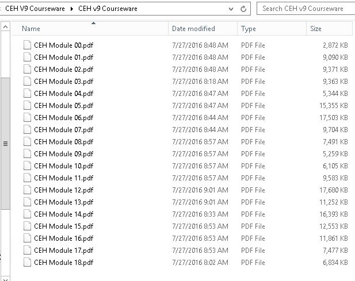355x281 pixels.
Task: Click the 9,704 KB size value
Action: coord(335,130)
